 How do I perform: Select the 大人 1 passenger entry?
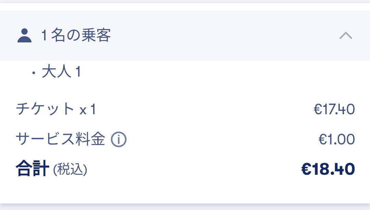61,71
